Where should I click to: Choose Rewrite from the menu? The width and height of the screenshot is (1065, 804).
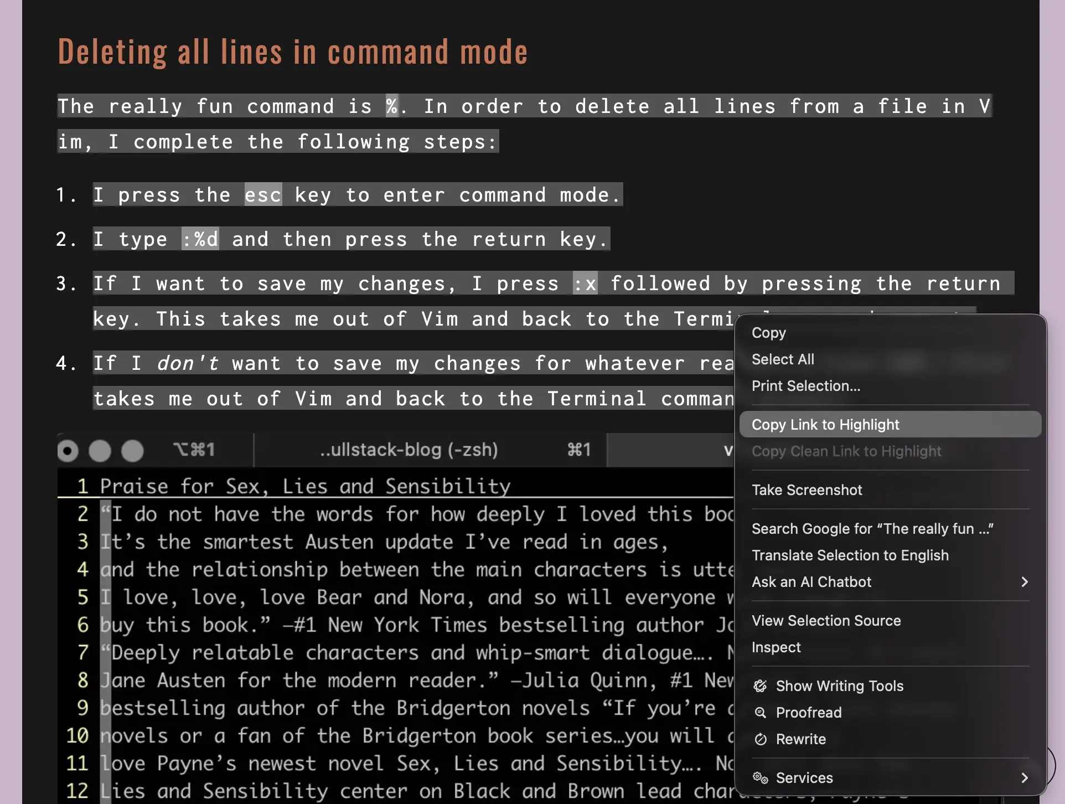890,739
